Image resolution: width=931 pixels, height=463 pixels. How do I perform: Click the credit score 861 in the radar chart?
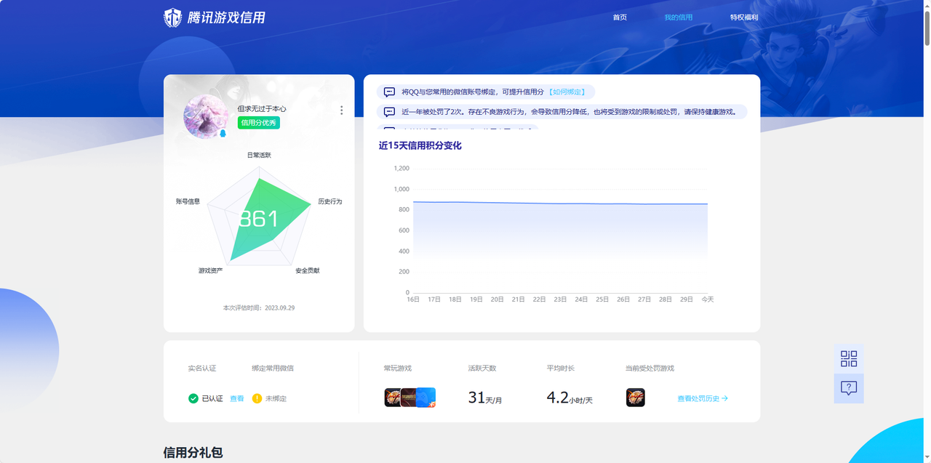click(x=259, y=219)
